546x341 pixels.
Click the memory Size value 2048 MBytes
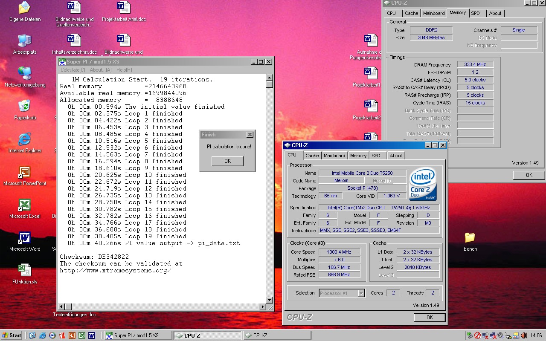pyautogui.click(x=431, y=38)
